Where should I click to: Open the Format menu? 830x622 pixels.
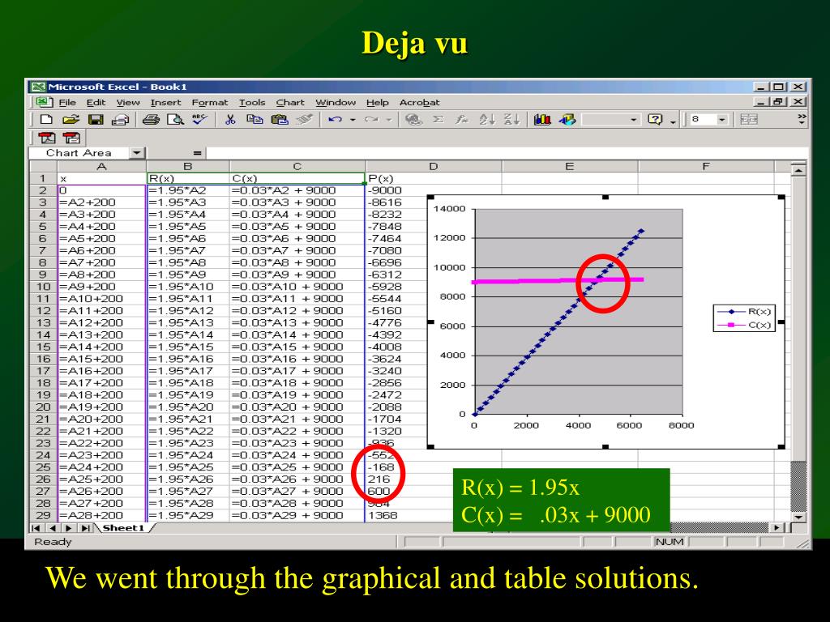tap(209, 102)
